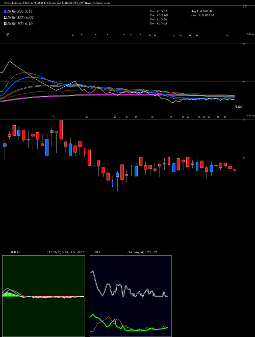Click the 'Pre V: 0.005 M' volume text
Image resolution: width=255 pixels, height=337 pixels.
(x=202, y=15)
